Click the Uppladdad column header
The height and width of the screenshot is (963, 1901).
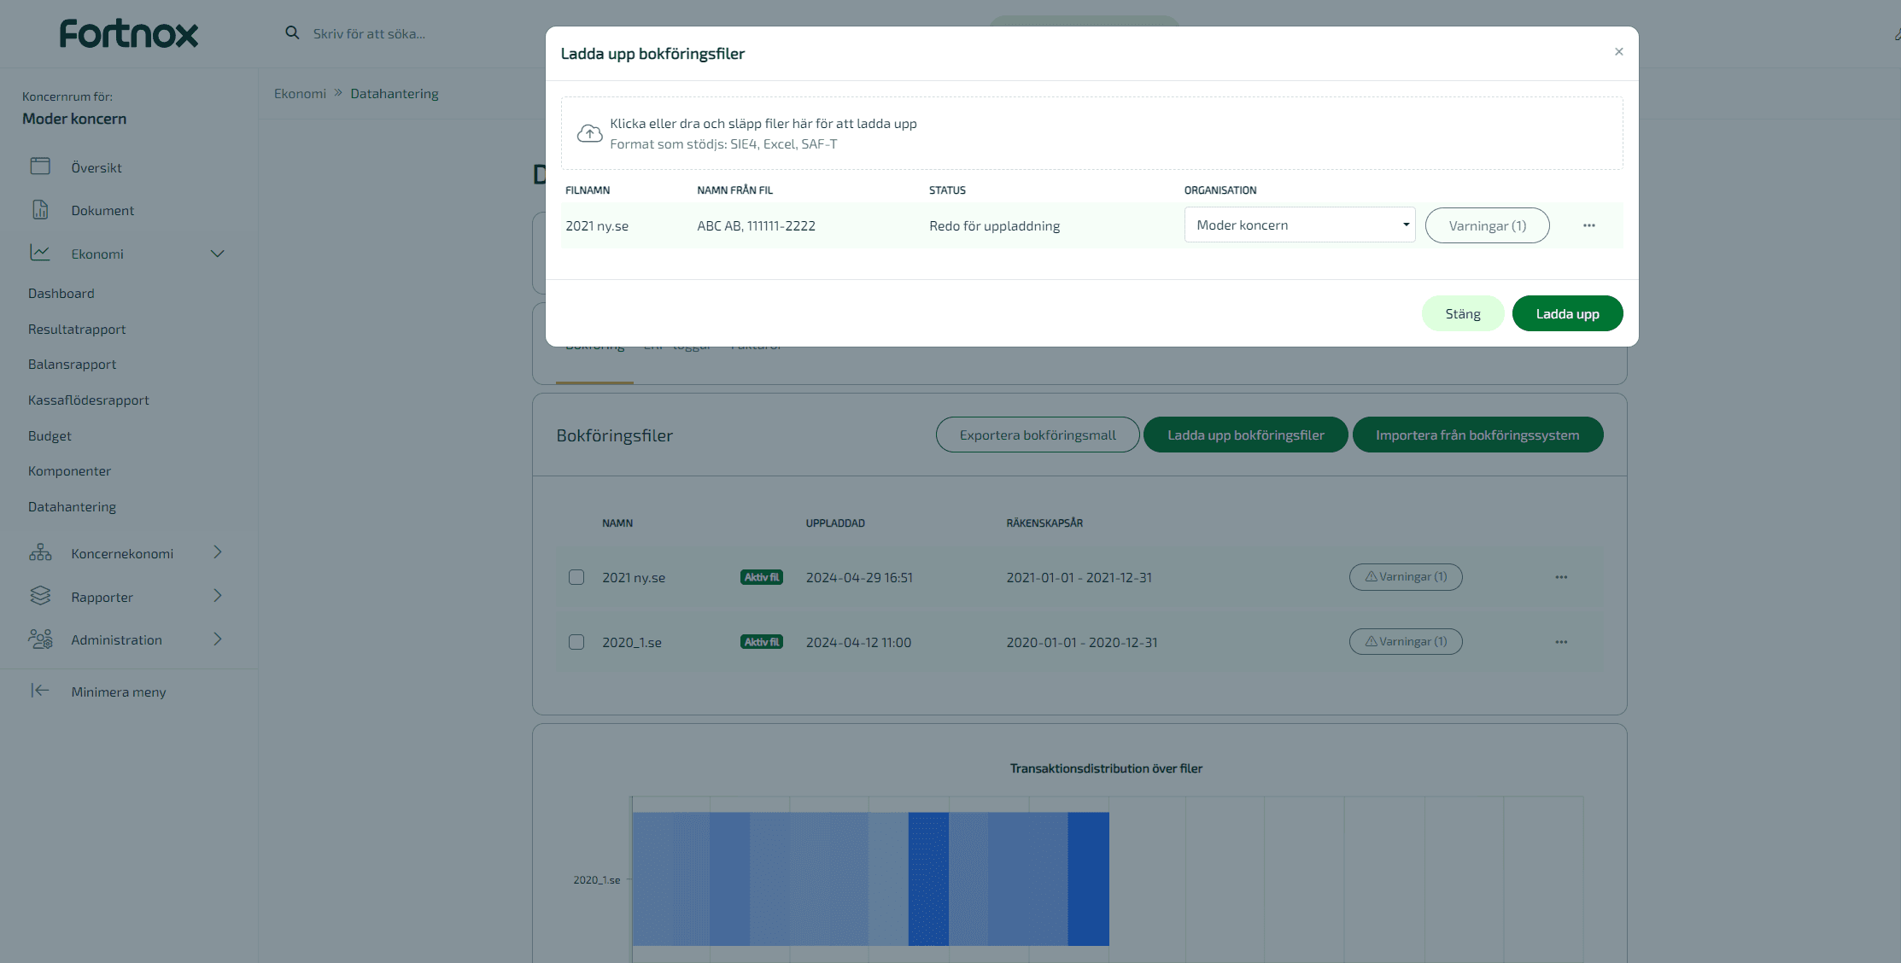[x=834, y=523]
